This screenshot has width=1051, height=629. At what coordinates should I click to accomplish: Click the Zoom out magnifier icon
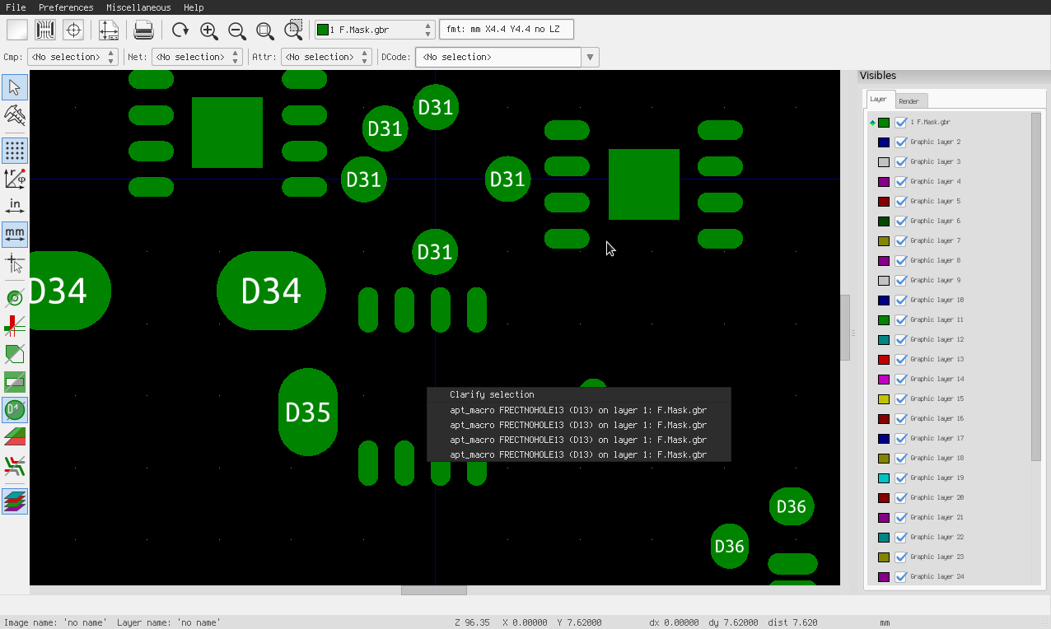pyautogui.click(x=237, y=30)
